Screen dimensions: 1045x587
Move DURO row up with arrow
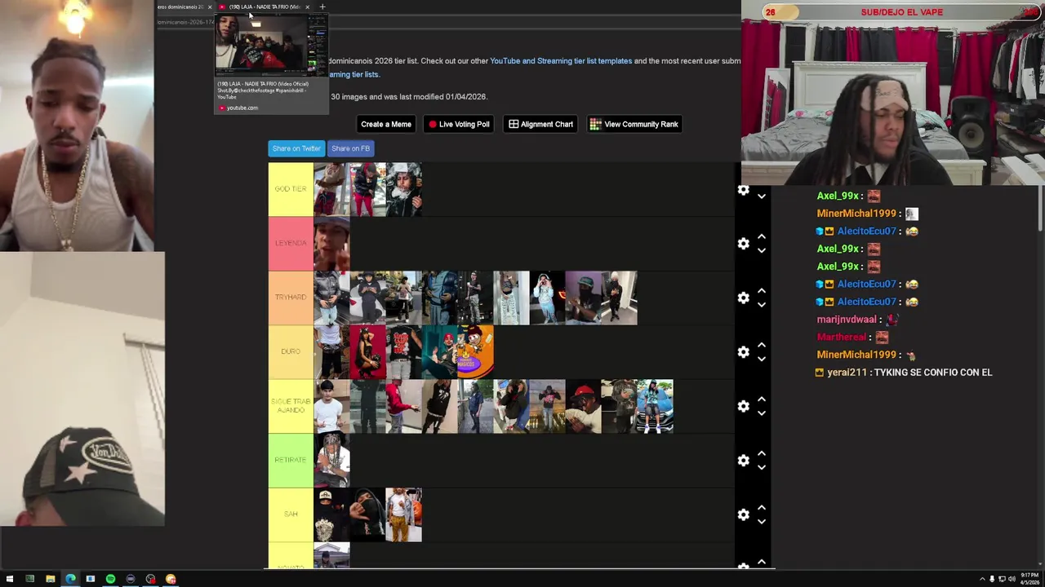(761, 345)
